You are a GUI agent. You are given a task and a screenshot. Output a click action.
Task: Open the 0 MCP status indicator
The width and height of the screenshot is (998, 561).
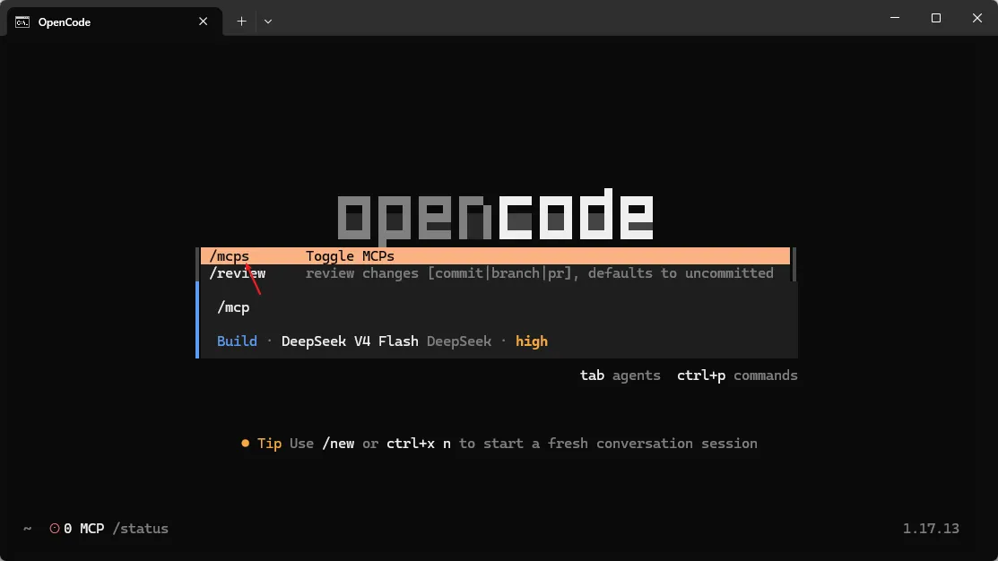point(83,528)
